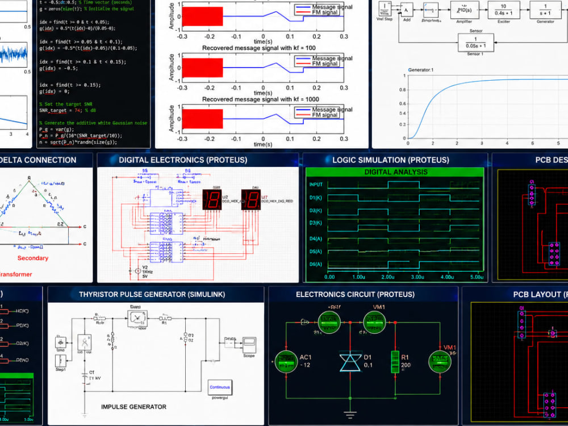
Task: Click the D1(K) signal label
Action: (x=315, y=198)
